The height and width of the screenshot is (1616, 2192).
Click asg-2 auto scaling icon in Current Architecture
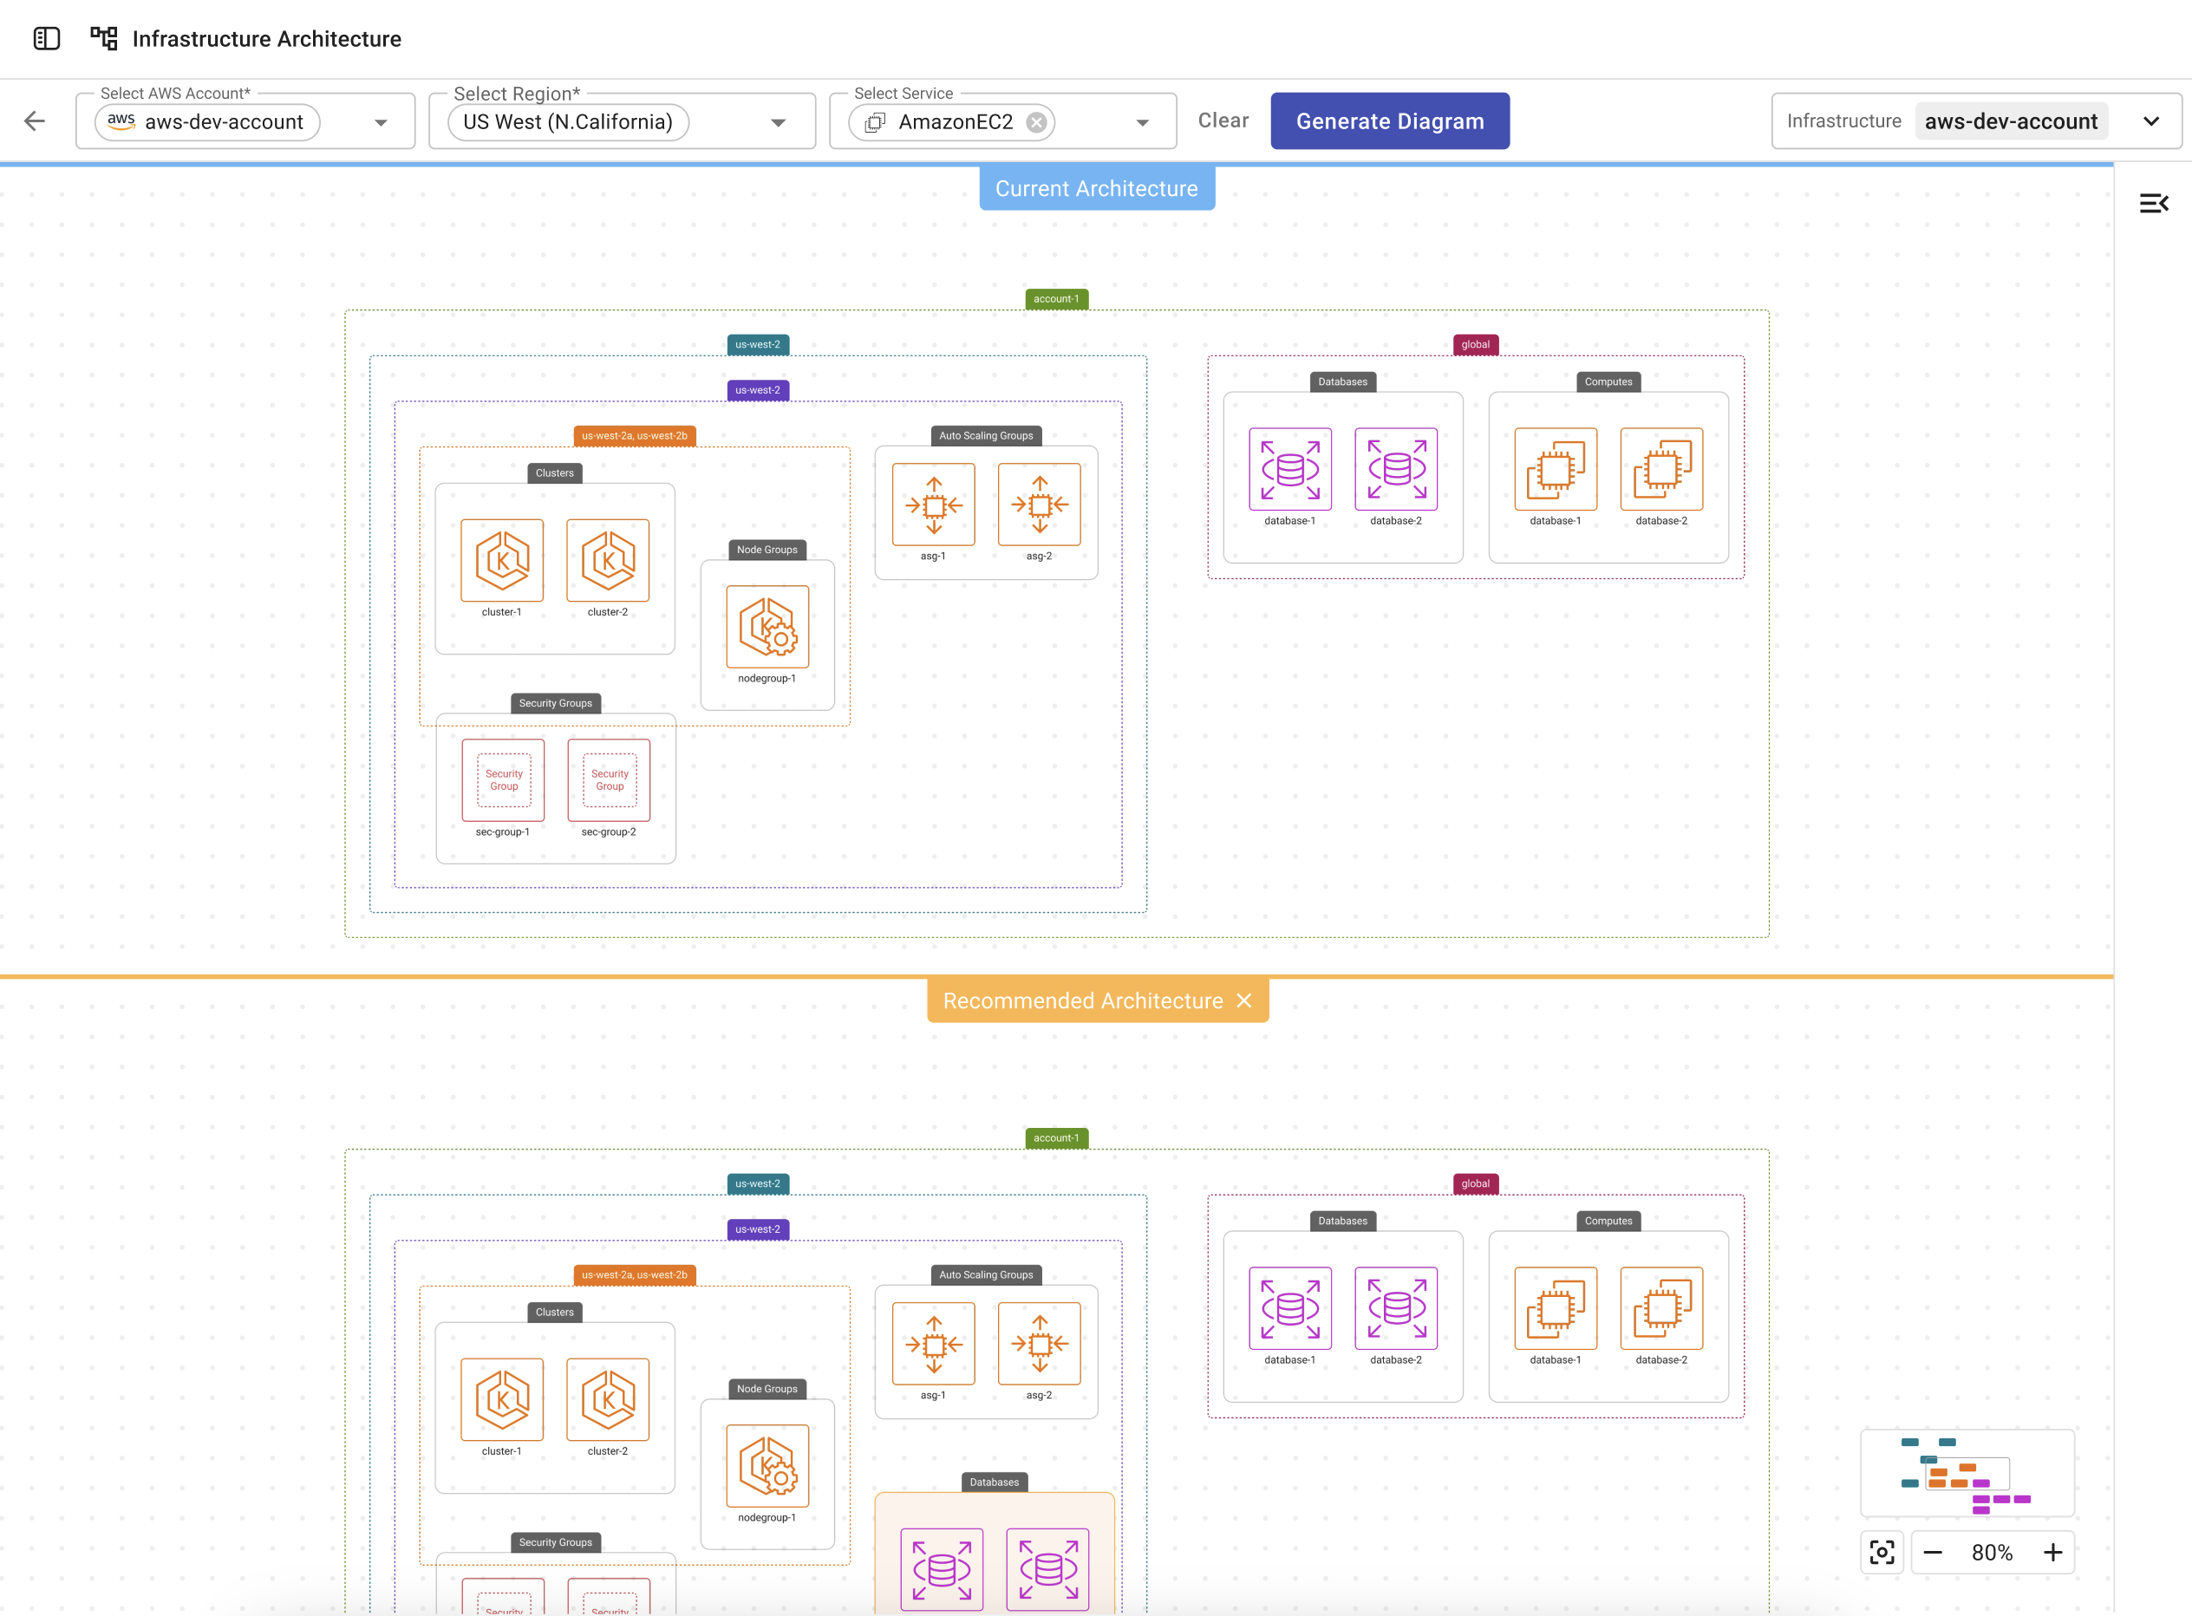pyautogui.click(x=1039, y=505)
